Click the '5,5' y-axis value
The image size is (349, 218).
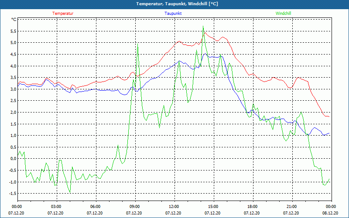(x=14, y=31)
